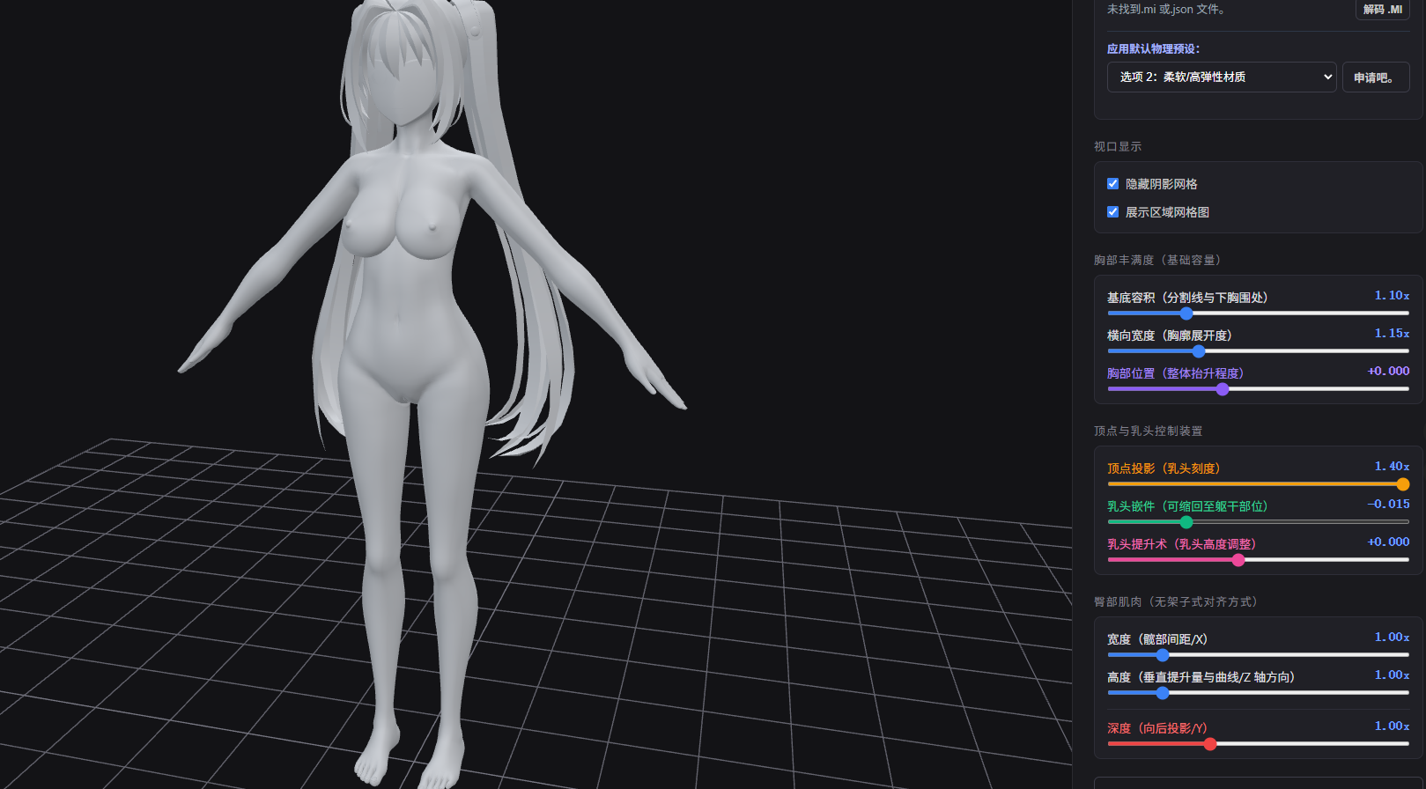Click the 基底容积 slider handle
The width and height of the screenshot is (1426, 789).
coord(1186,313)
